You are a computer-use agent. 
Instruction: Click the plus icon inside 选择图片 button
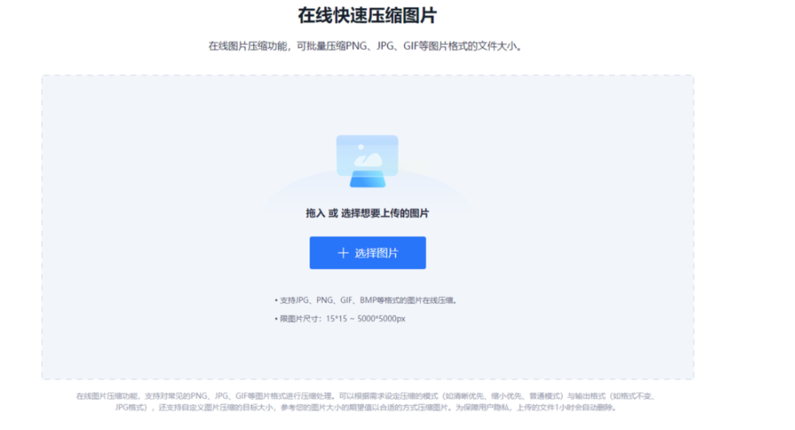pyautogui.click(x=343, y=253)
